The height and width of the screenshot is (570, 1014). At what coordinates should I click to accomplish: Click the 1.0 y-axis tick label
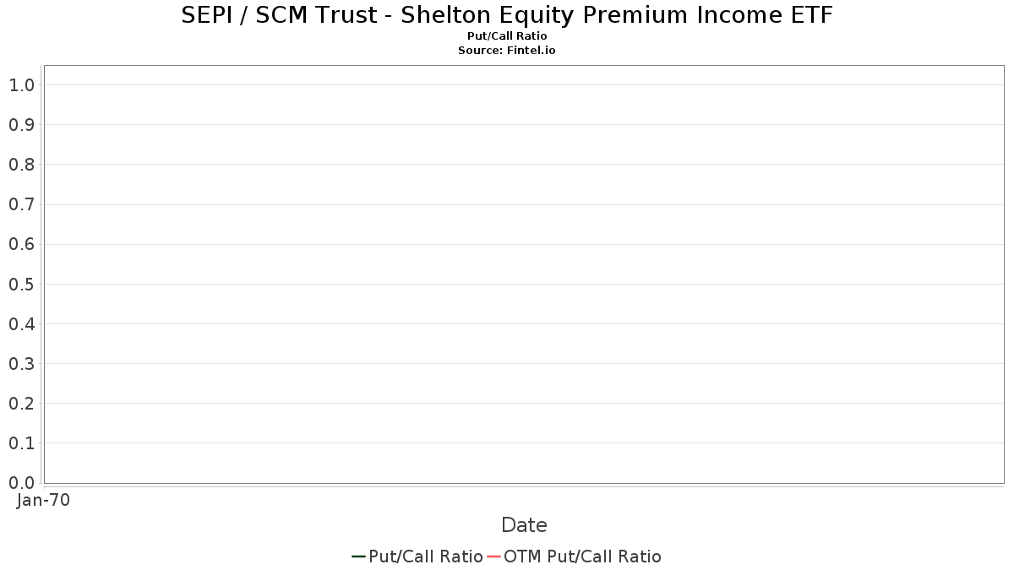[21, 85]
